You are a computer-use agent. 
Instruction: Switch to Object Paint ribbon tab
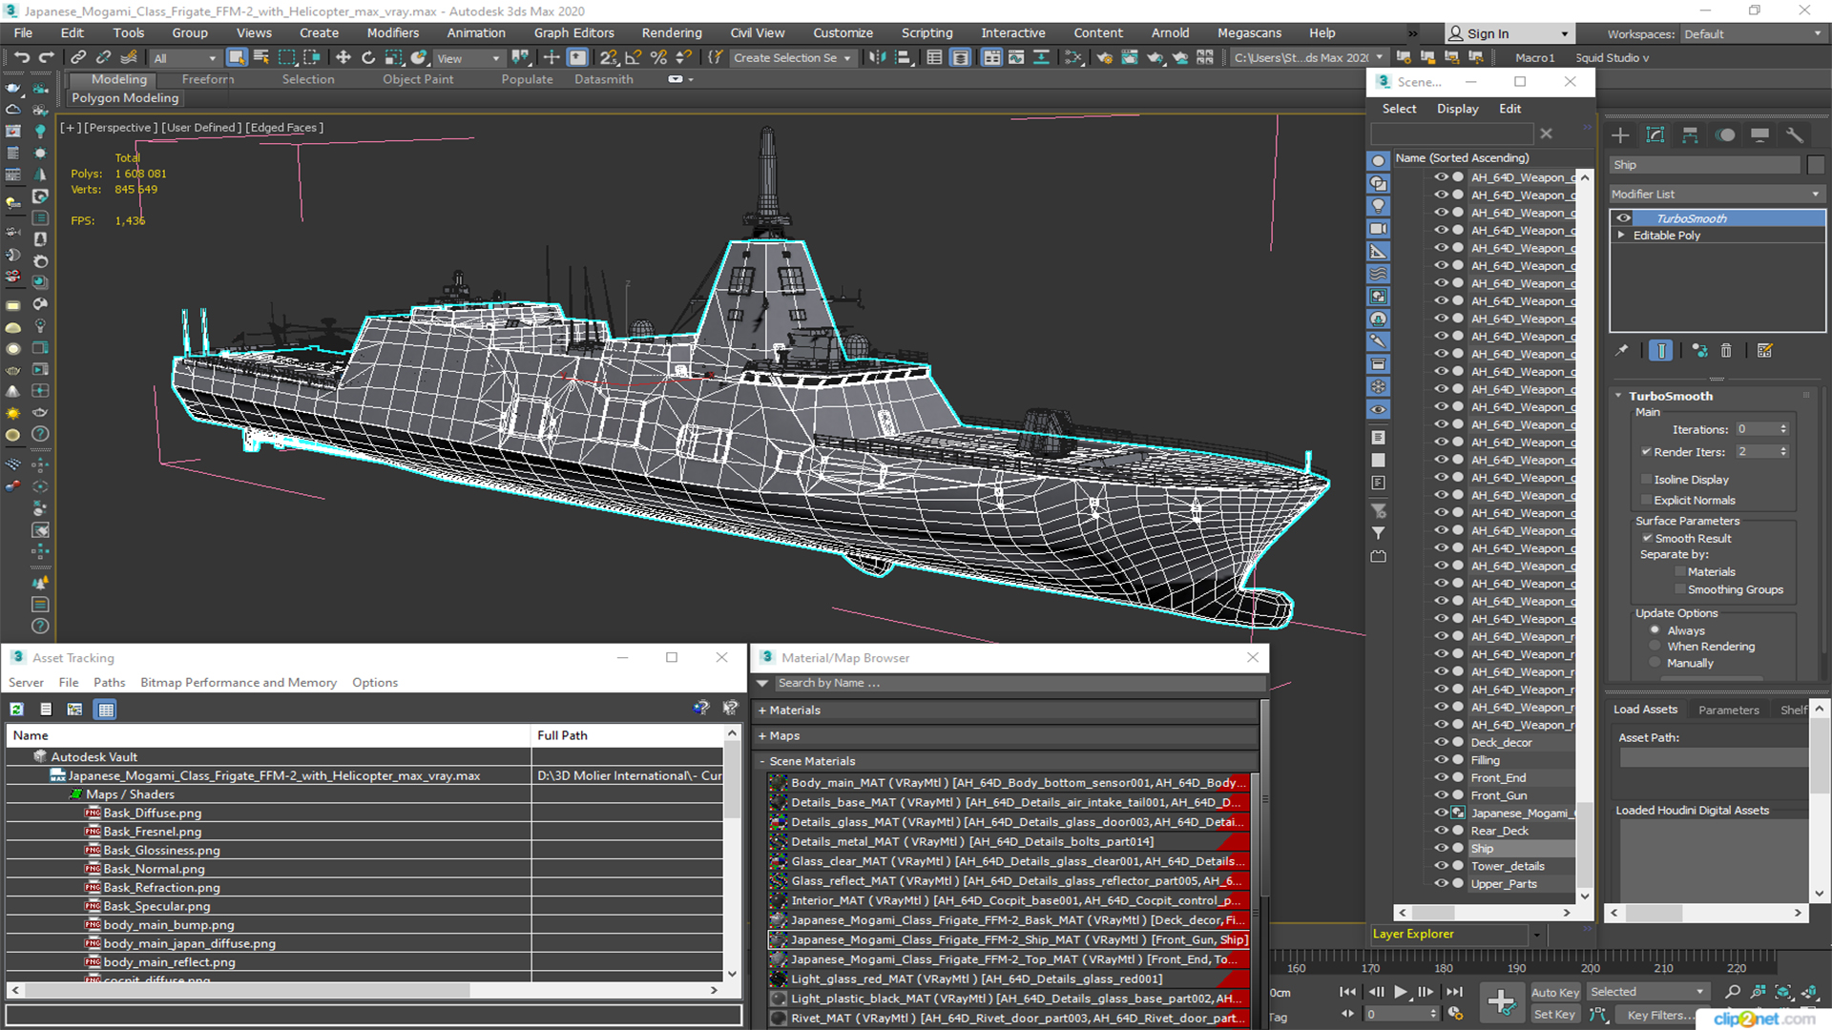418,79
